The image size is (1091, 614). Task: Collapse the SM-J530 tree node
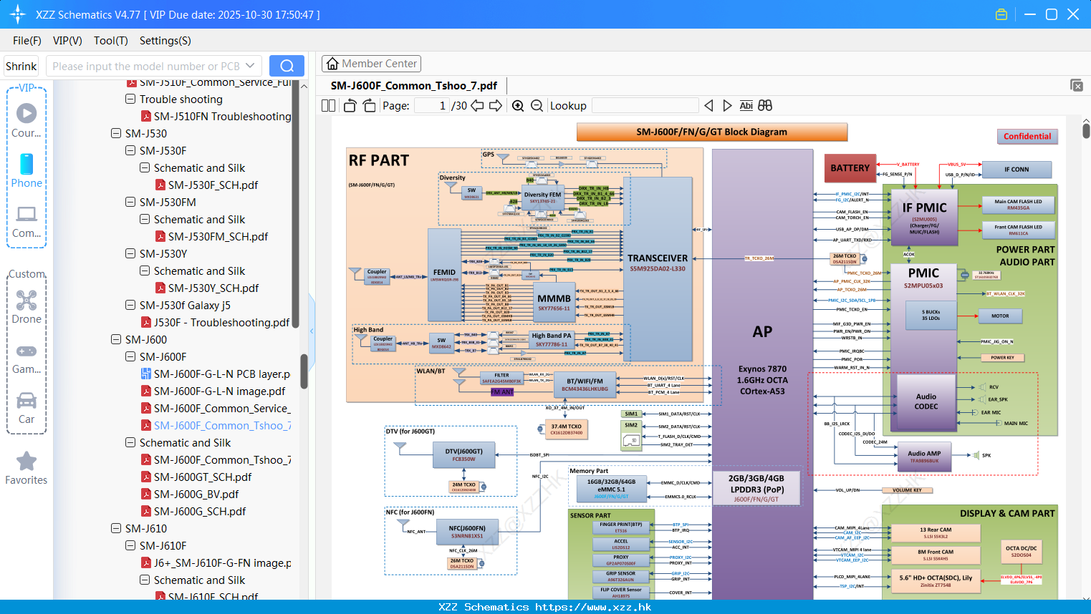point(116,133)
